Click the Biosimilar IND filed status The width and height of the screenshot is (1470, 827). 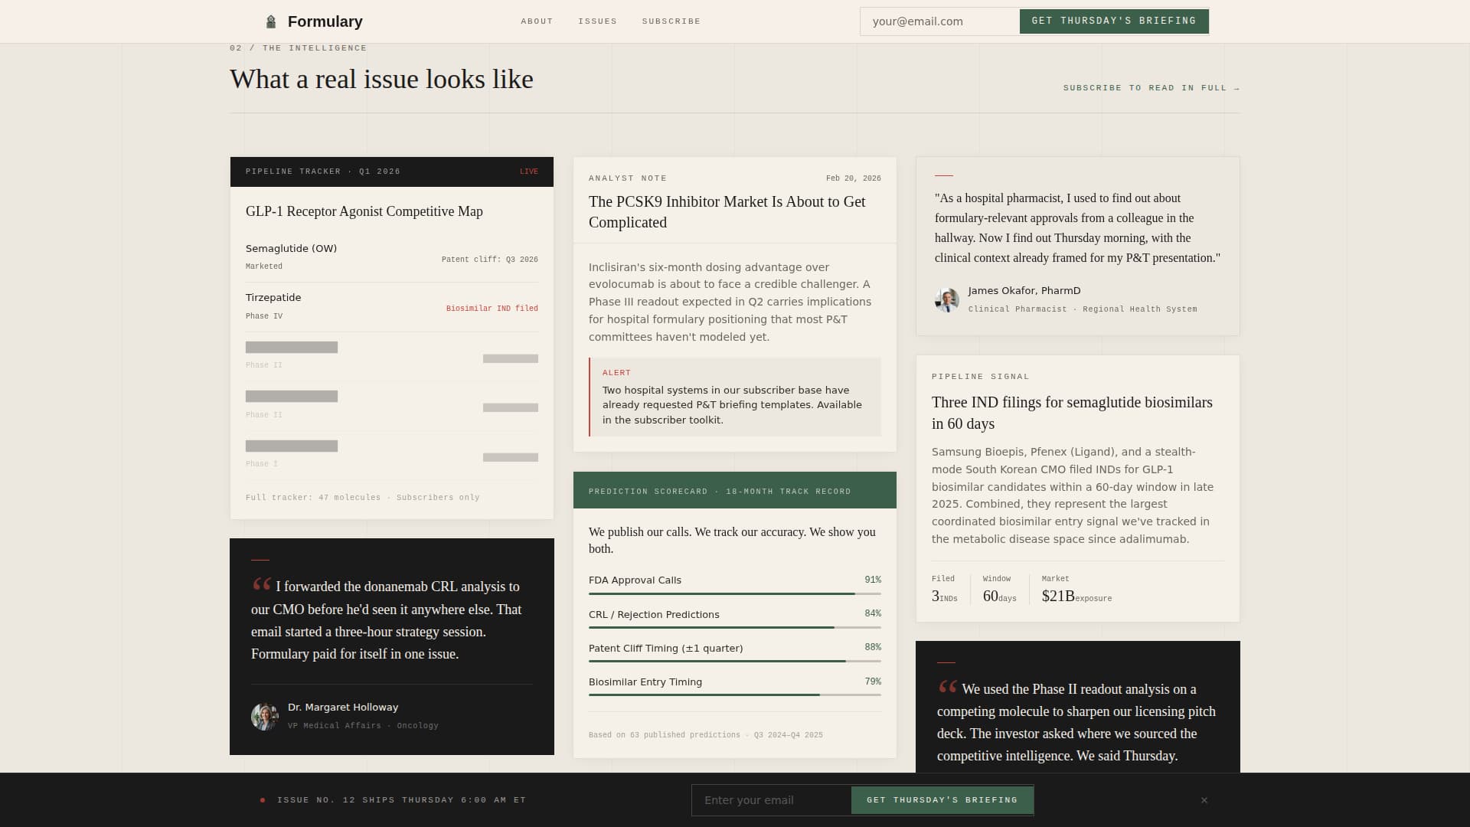point(492,309)
